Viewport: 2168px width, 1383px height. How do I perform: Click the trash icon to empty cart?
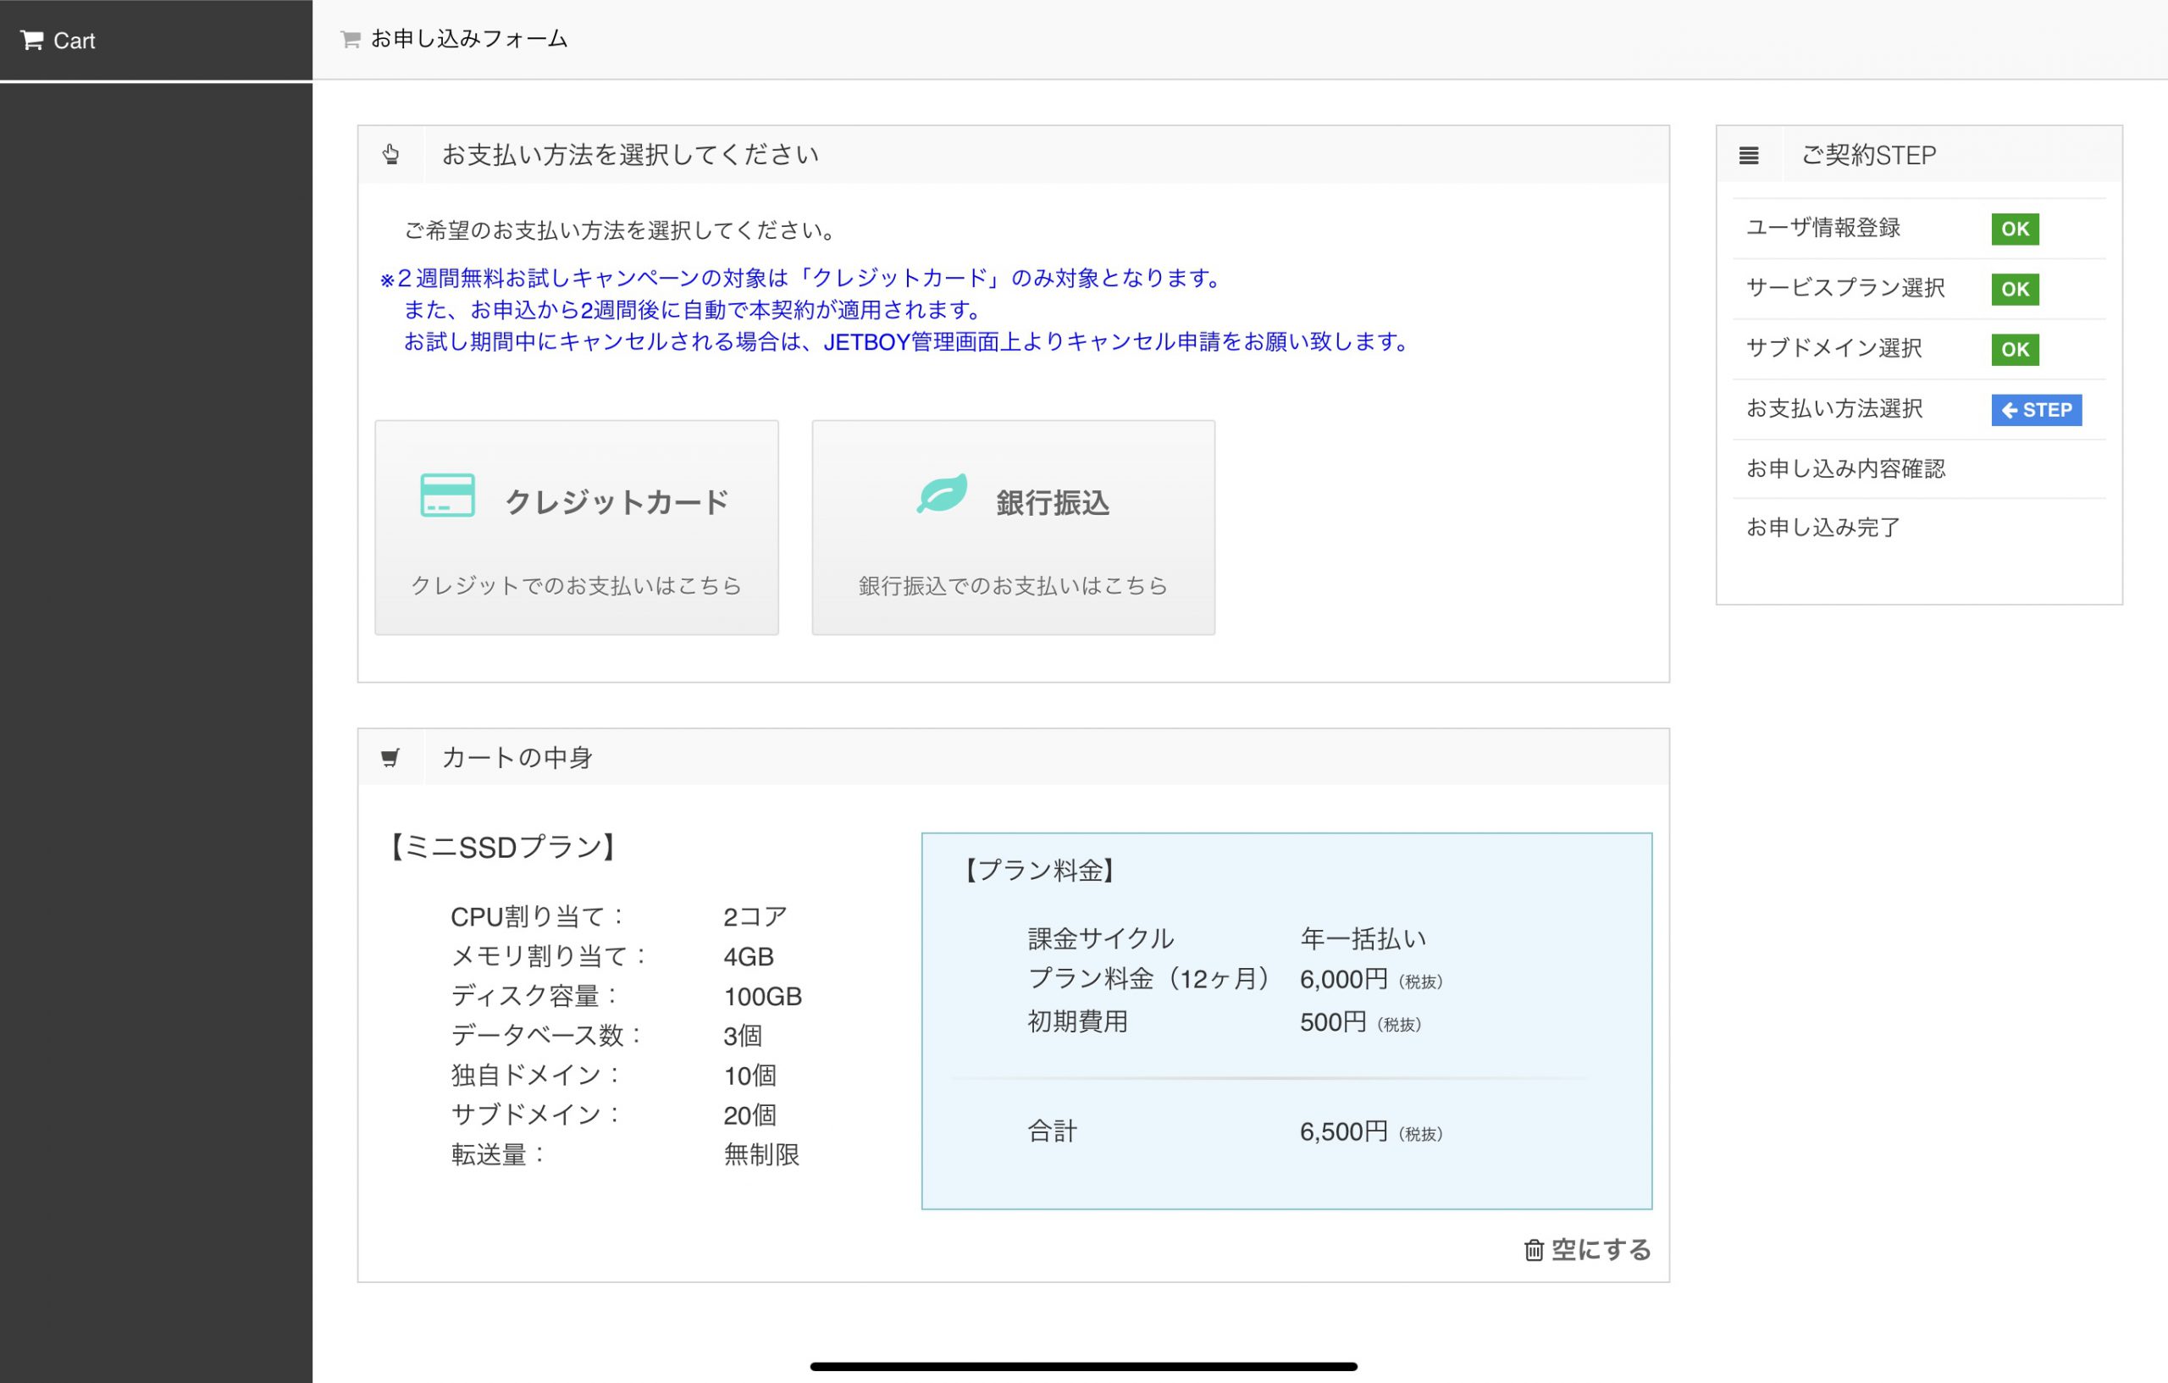pyautogui.click(x=1535, y=1250)
